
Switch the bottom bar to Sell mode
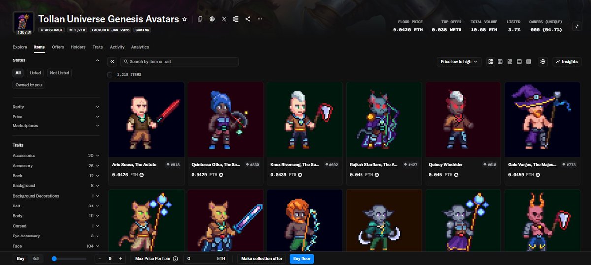[36, 258]
